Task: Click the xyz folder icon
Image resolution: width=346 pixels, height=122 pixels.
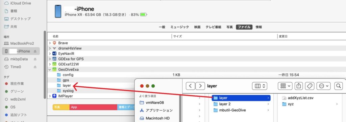Action: [284, 104]
